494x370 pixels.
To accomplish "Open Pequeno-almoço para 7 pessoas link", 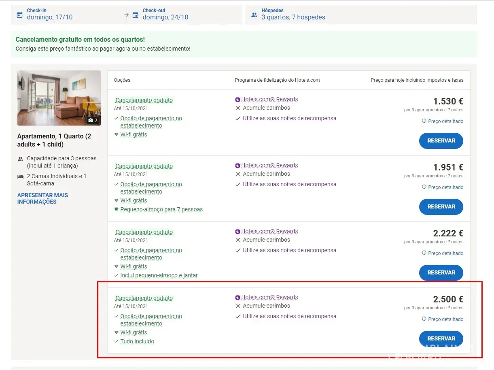I will pyautogui.click(x=161, y=209).
